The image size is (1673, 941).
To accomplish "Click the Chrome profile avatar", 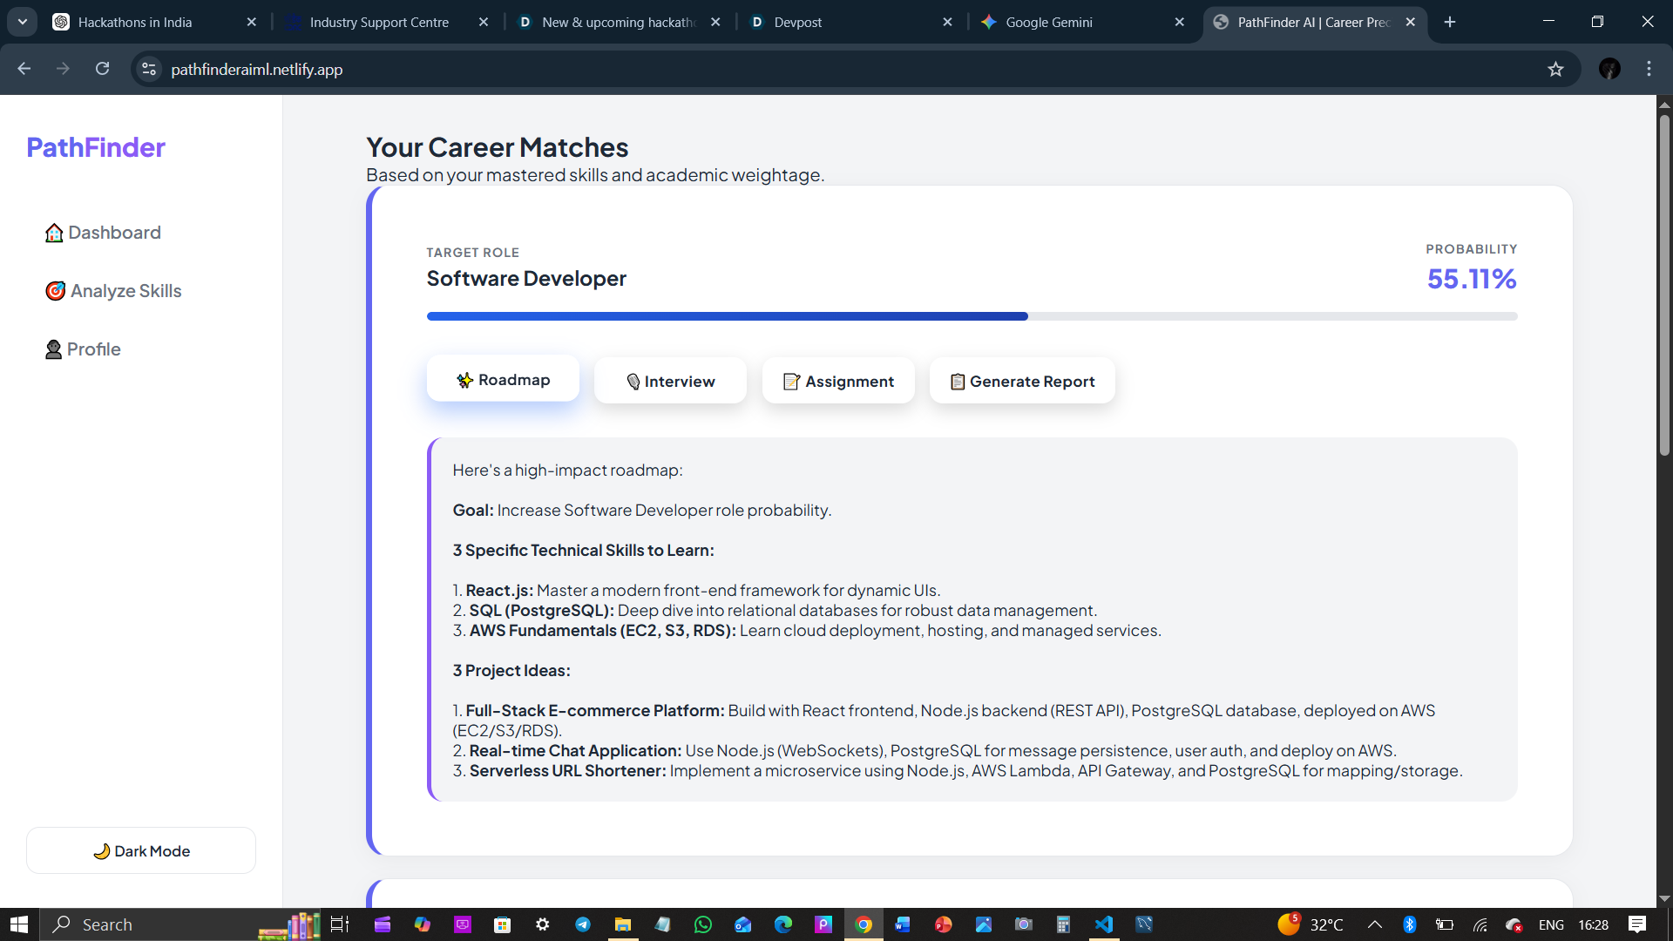I will click(x=1609, y=69).
